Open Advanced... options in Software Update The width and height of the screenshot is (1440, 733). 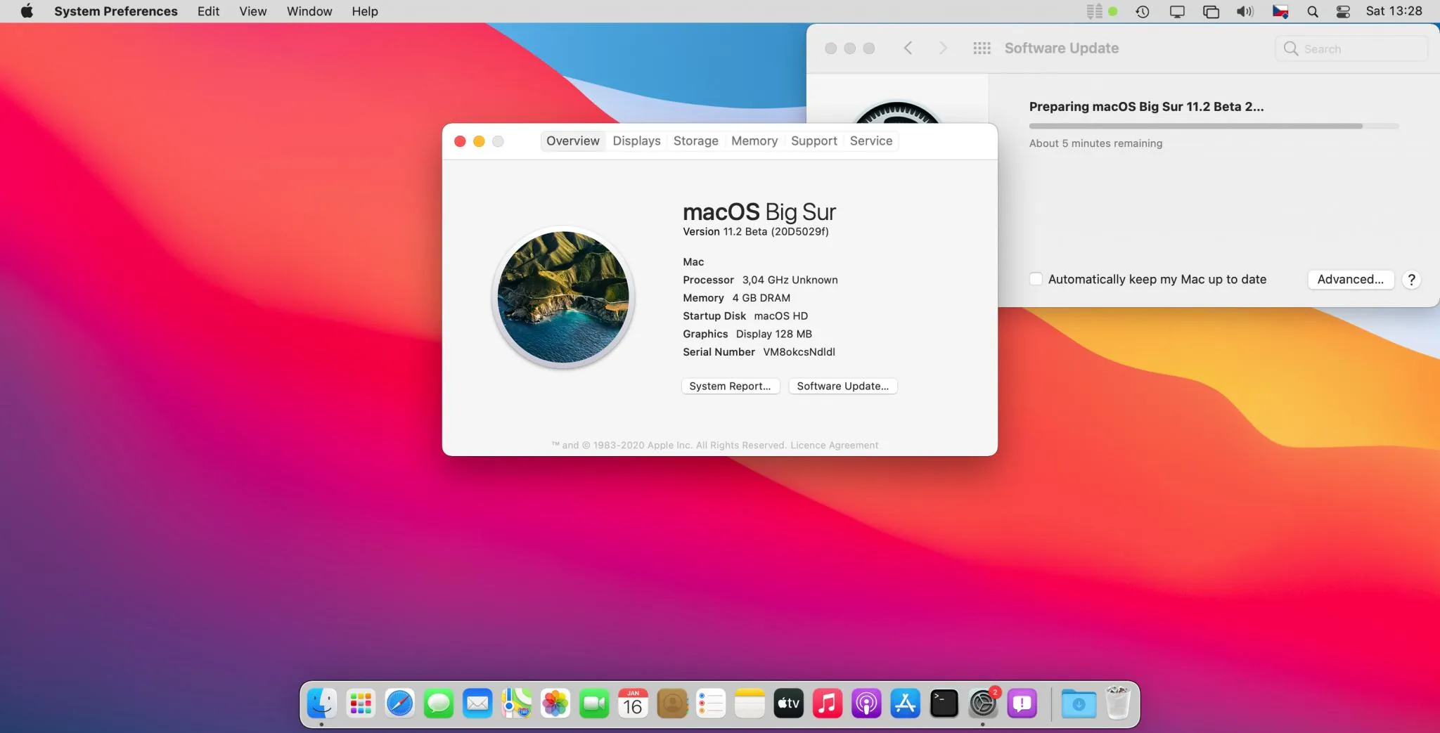[x=1351, y=279]
